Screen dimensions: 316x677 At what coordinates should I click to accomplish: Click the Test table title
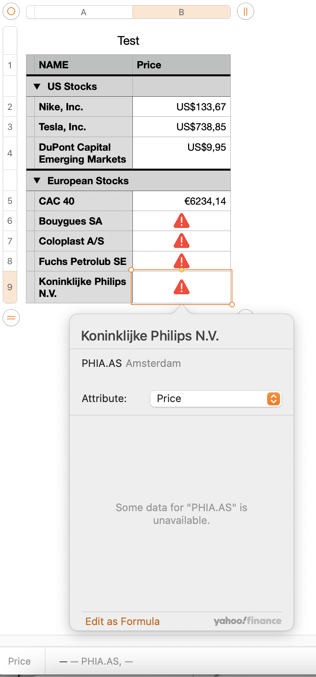coord(128,41)
